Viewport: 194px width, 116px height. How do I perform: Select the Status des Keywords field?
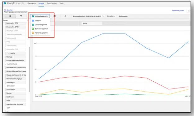point(16,75)
